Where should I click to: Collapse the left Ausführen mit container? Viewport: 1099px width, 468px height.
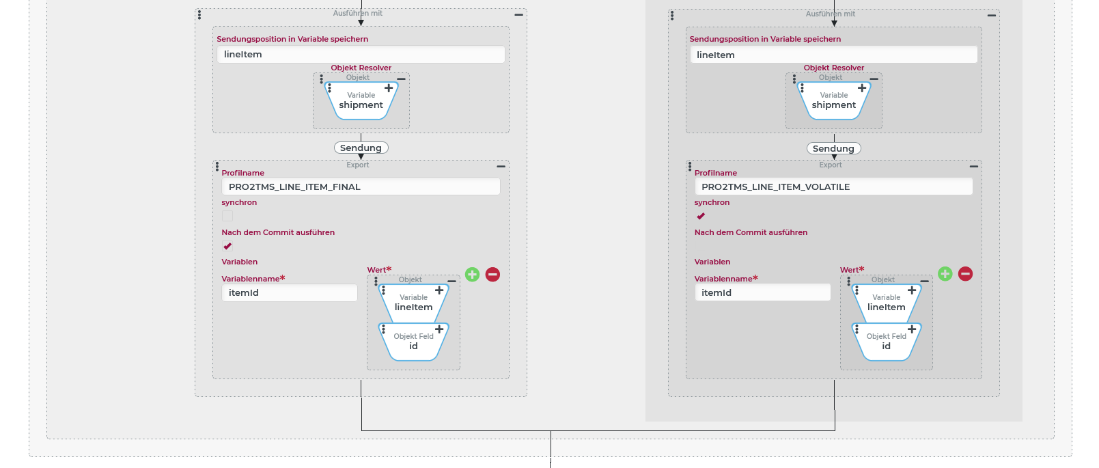coord(518,14)
